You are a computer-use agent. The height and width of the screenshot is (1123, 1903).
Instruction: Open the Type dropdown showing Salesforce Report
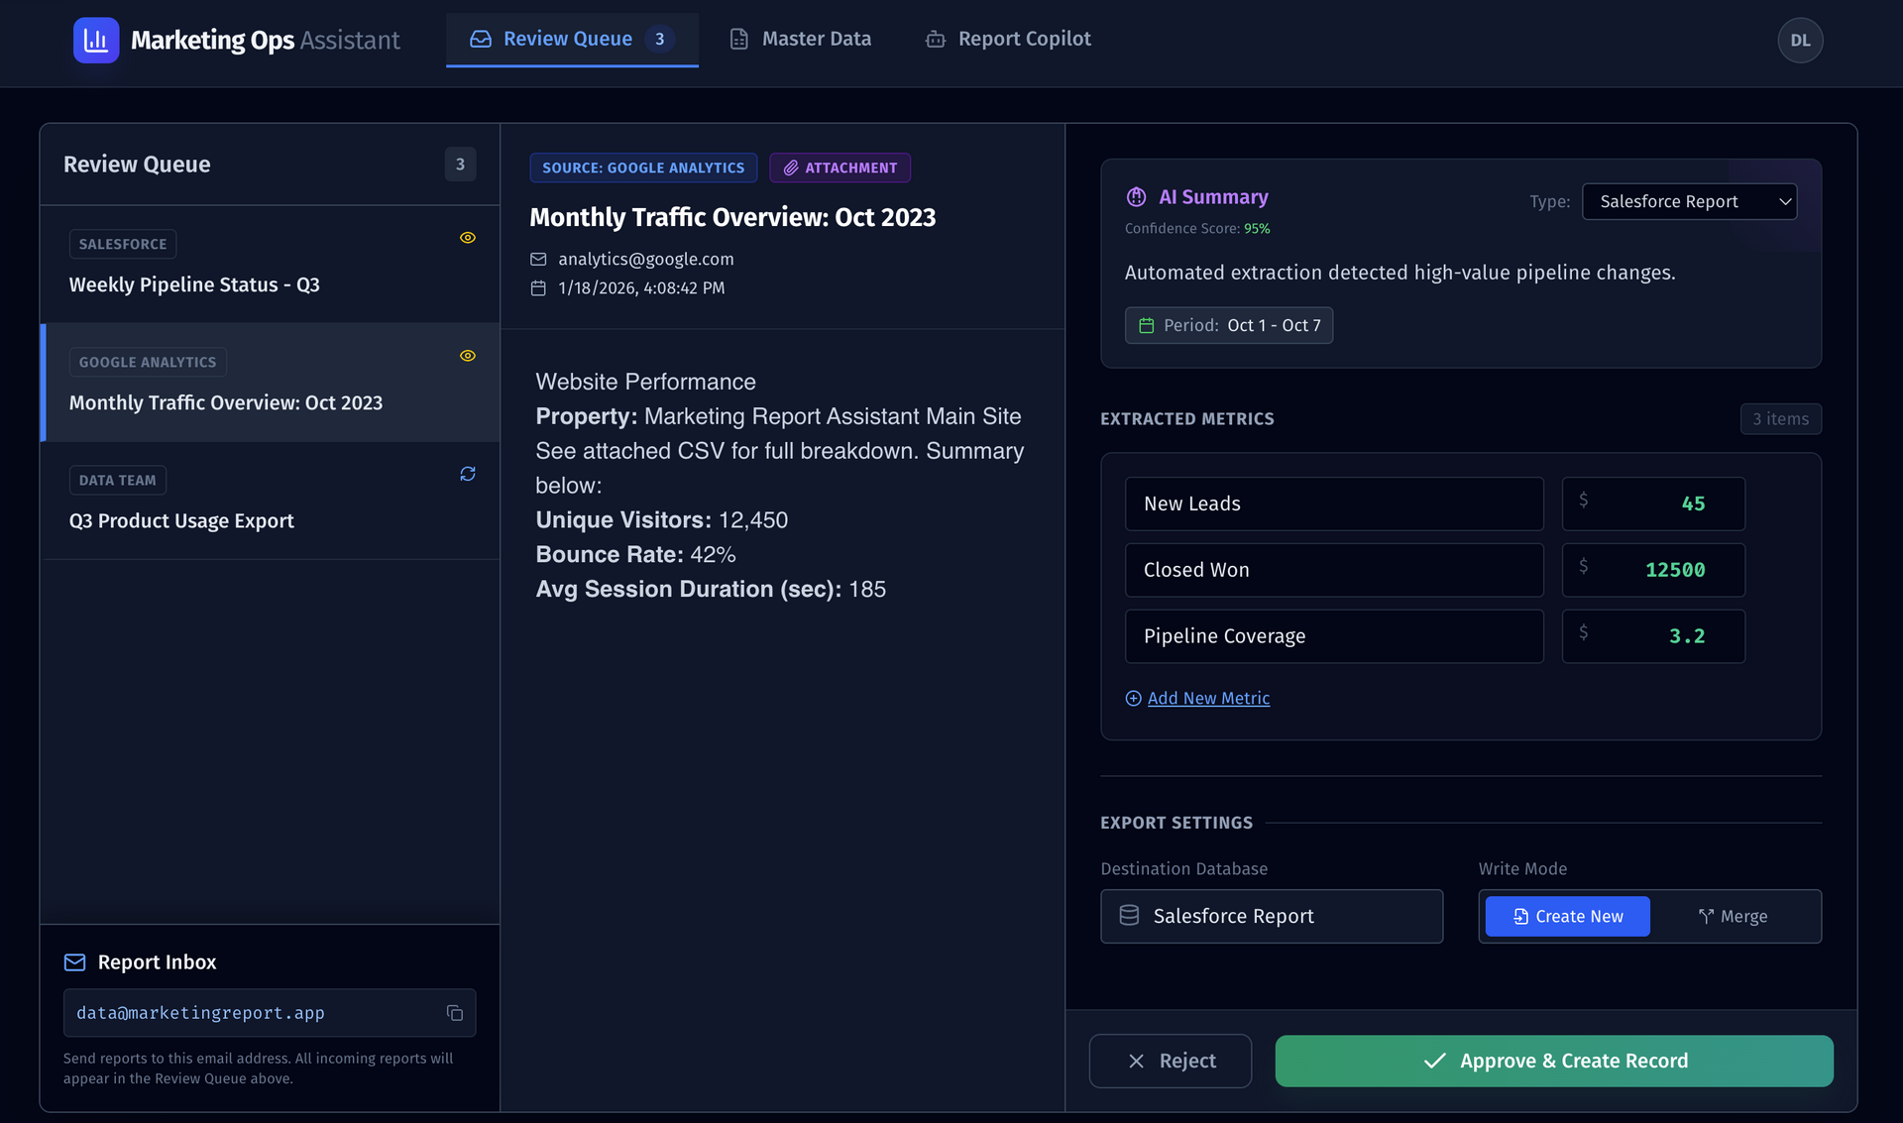coord(1689,201)
